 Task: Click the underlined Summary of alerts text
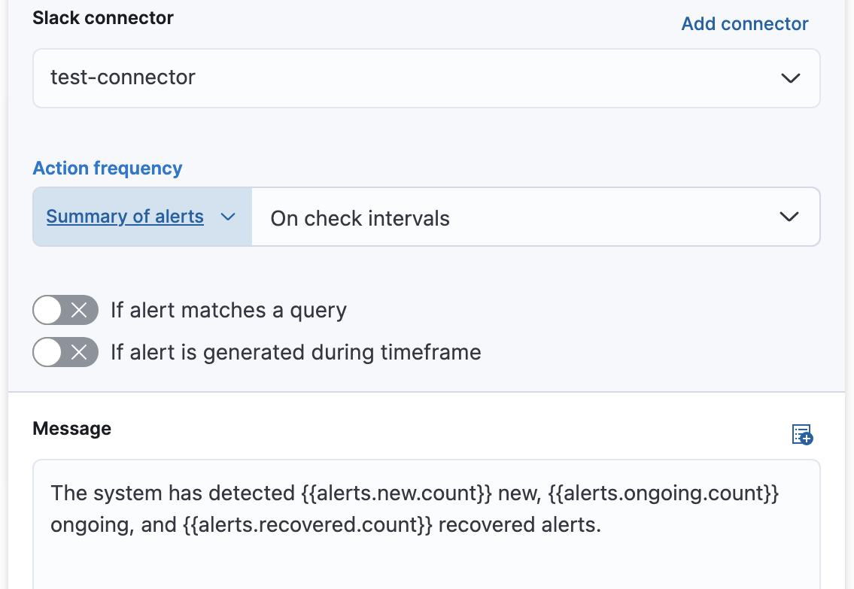(x=125, y=217)
